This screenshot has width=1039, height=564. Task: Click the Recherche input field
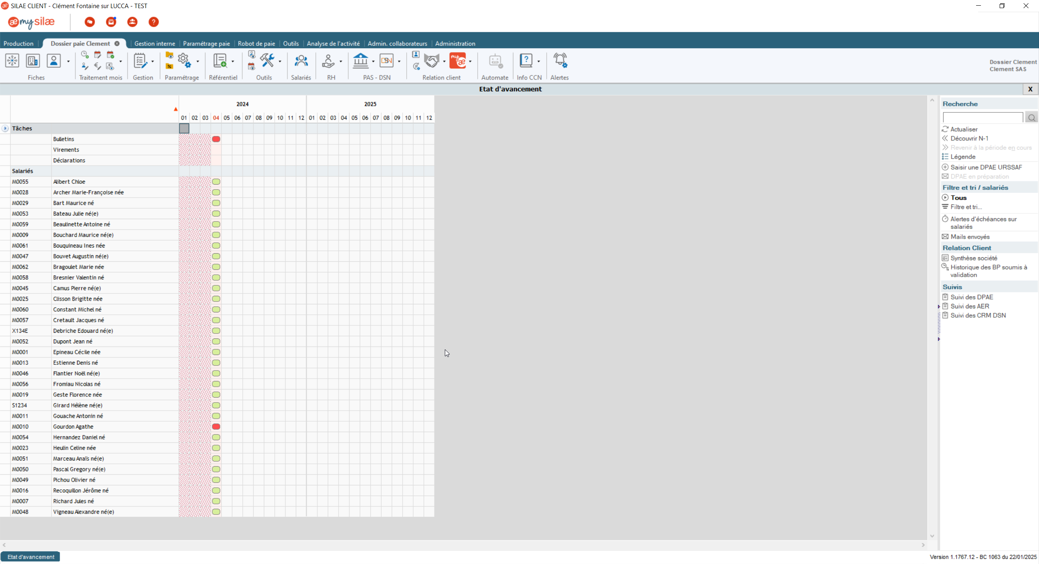point(983,118)
